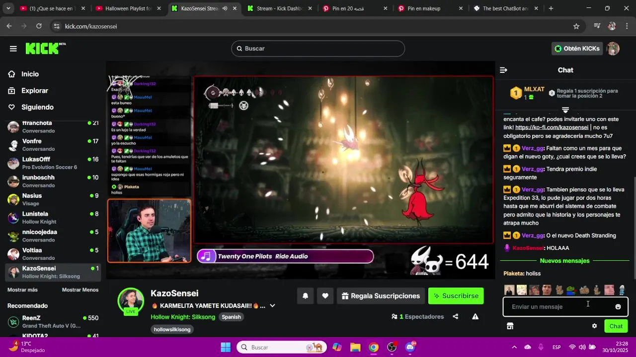Click Plaketa username in chat

click(514, 273)
